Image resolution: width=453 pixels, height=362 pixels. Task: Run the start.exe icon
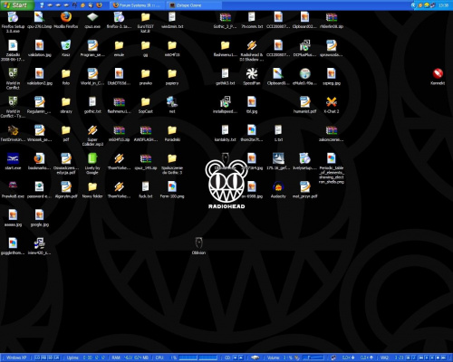pos(13,162)
